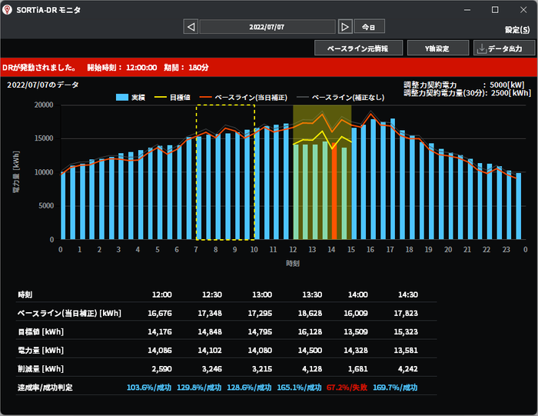Open 設定(S) settings menu

click(517, 30)
